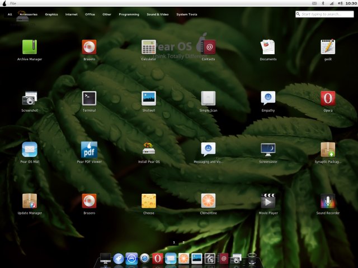Screen dimensions: 358x268
Task: Open the Trash in the dock
Action: click(x=252, y=259)
